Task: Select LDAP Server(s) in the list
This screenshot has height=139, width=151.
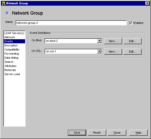Action: tap(14, 33)
